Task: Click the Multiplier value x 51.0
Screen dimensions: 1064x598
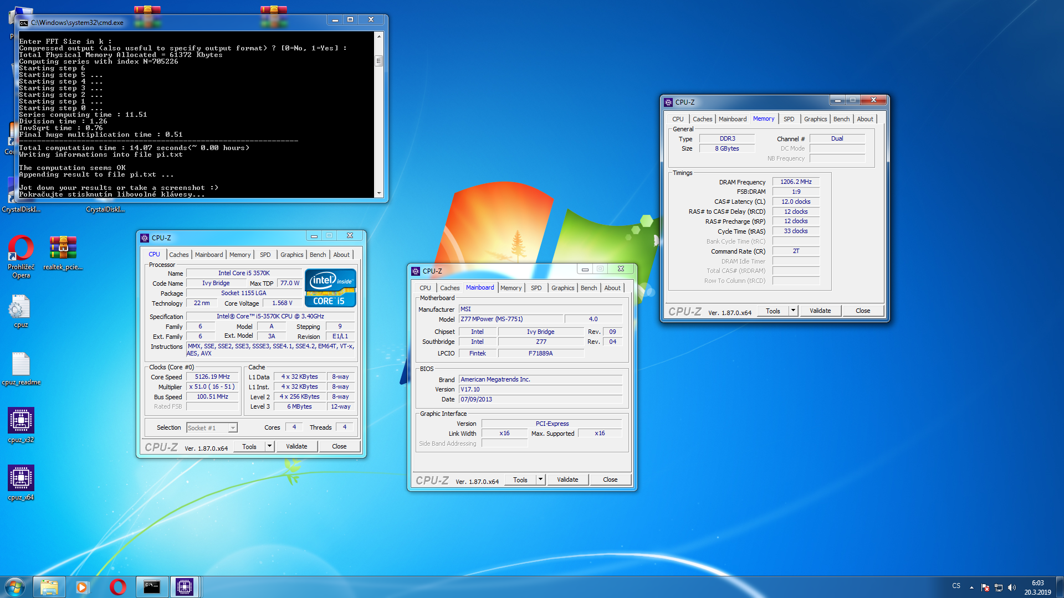Action: (212, 386)
